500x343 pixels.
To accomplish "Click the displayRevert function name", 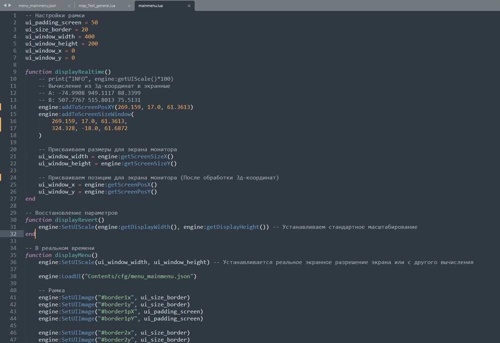I will tap(76, 219).
